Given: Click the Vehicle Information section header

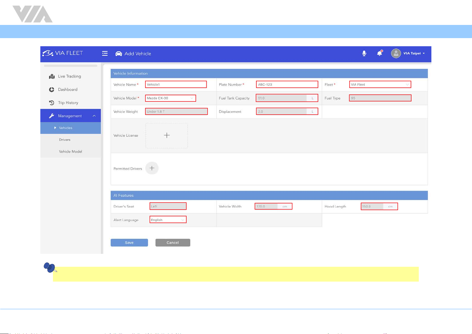Looking at the screenshot, I should click(269, 73).
